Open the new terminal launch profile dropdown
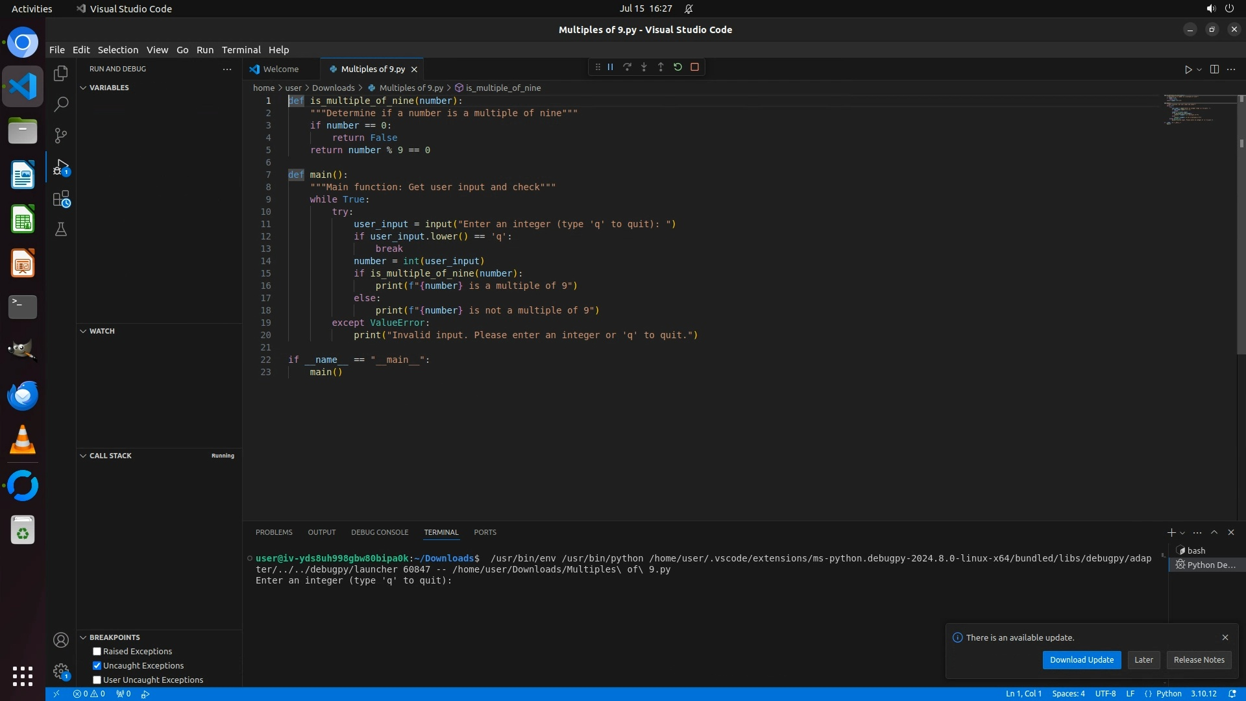This screenshot has width=1246, height=701. pos(1182,533)
